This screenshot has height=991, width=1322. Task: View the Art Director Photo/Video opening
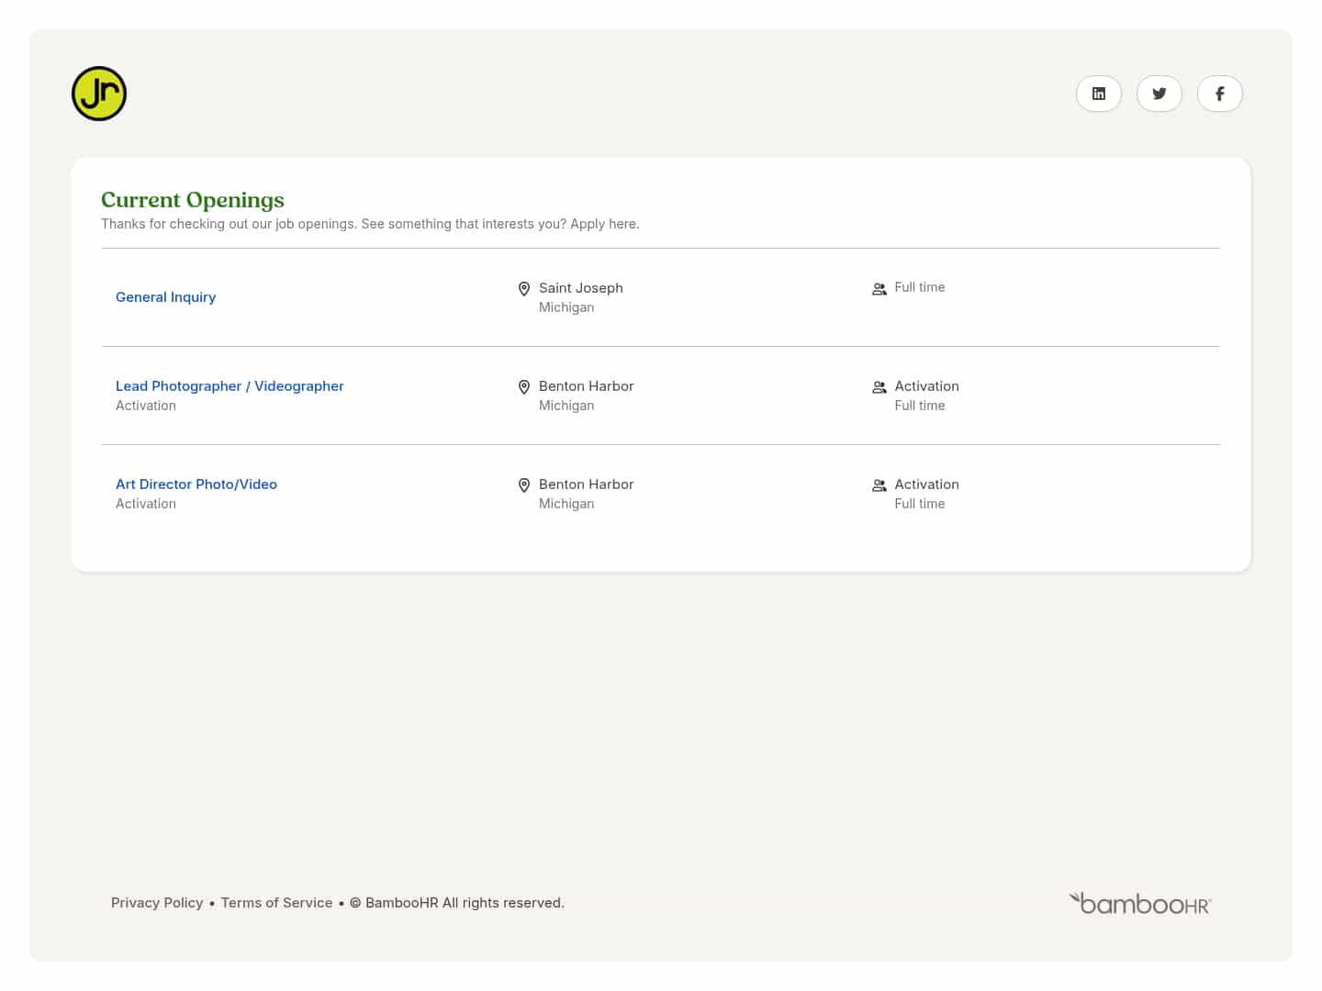[196, 484]
